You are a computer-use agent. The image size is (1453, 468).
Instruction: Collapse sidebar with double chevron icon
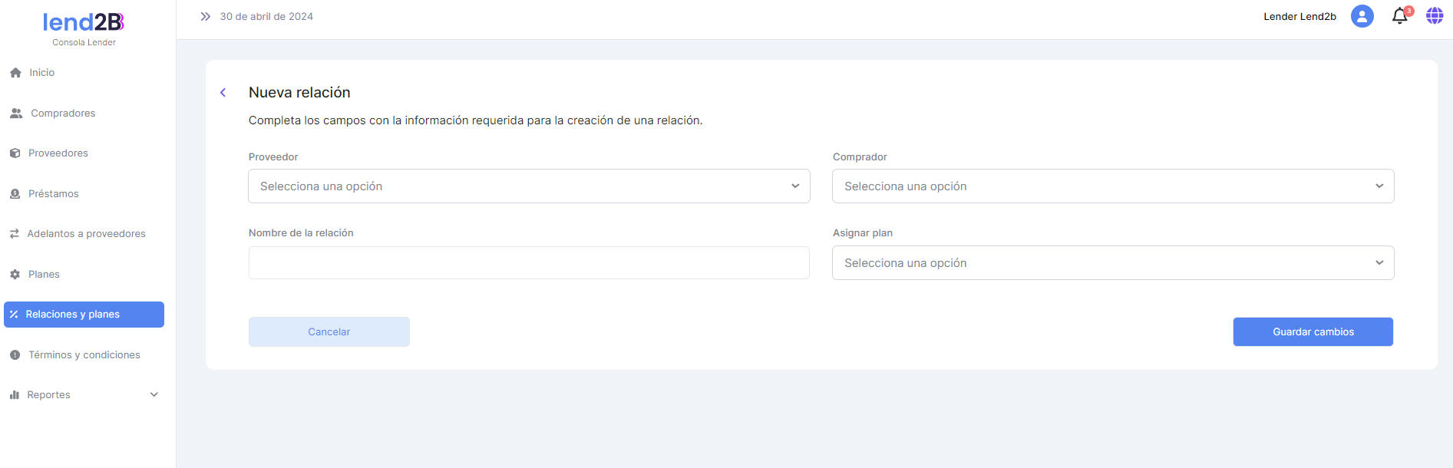(205, 16)
